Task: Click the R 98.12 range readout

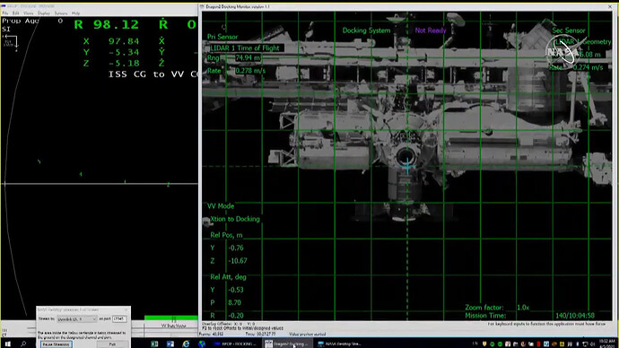Action: tap(107, 24)
